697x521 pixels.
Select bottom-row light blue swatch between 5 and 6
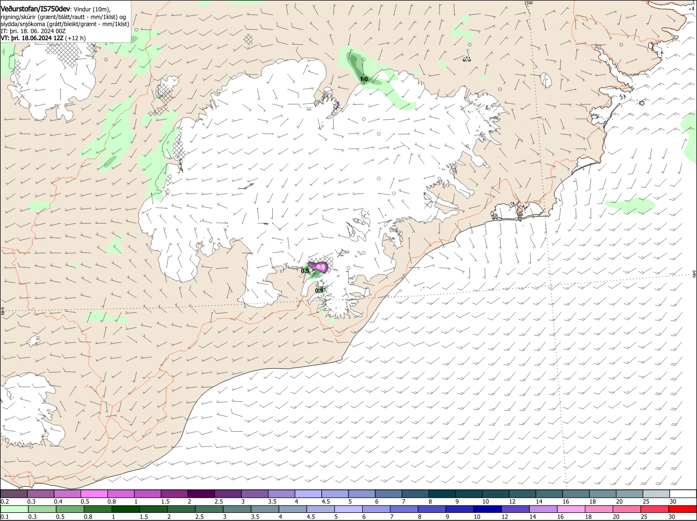(348, 510)
